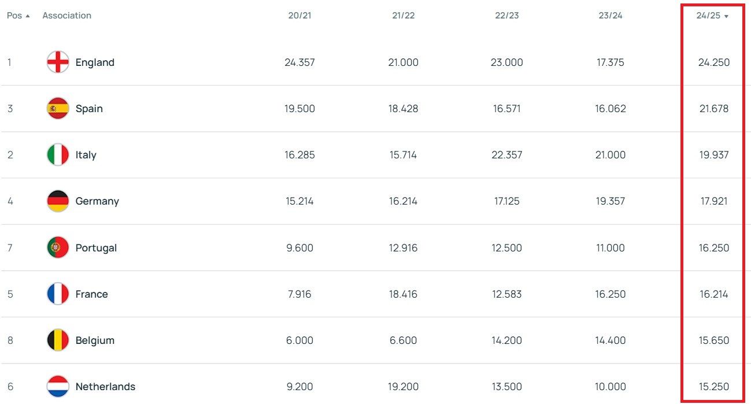Select Portugal's 24/25 coefficient 16.250
This screenshot has height=404, width=751.
[x=714, y=248]
